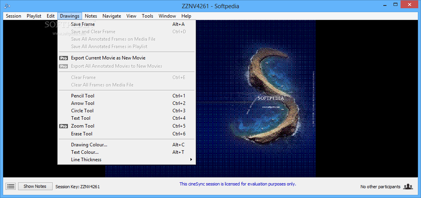Image resolution: width=421 pixels, height=198 pixels.
Task: Click the Pro badge next to Zoom Tool
Action: click(63, 126)
